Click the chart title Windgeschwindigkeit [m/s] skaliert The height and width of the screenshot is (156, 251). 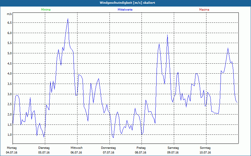127,3
